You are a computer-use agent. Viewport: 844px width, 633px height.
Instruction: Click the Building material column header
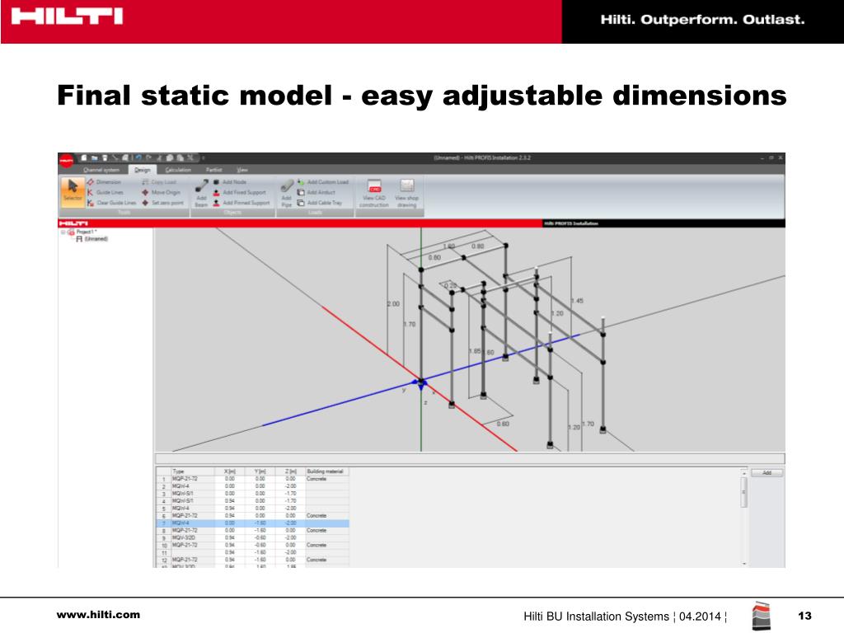point(326,471)
